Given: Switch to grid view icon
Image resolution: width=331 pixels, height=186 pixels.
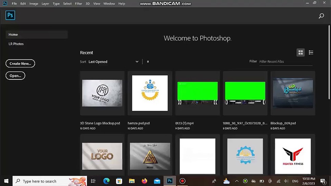Looking at the screenshot, I should [301, 52].
